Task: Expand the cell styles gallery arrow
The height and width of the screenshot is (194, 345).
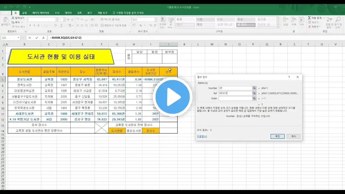Action: (x=278, y=26)
